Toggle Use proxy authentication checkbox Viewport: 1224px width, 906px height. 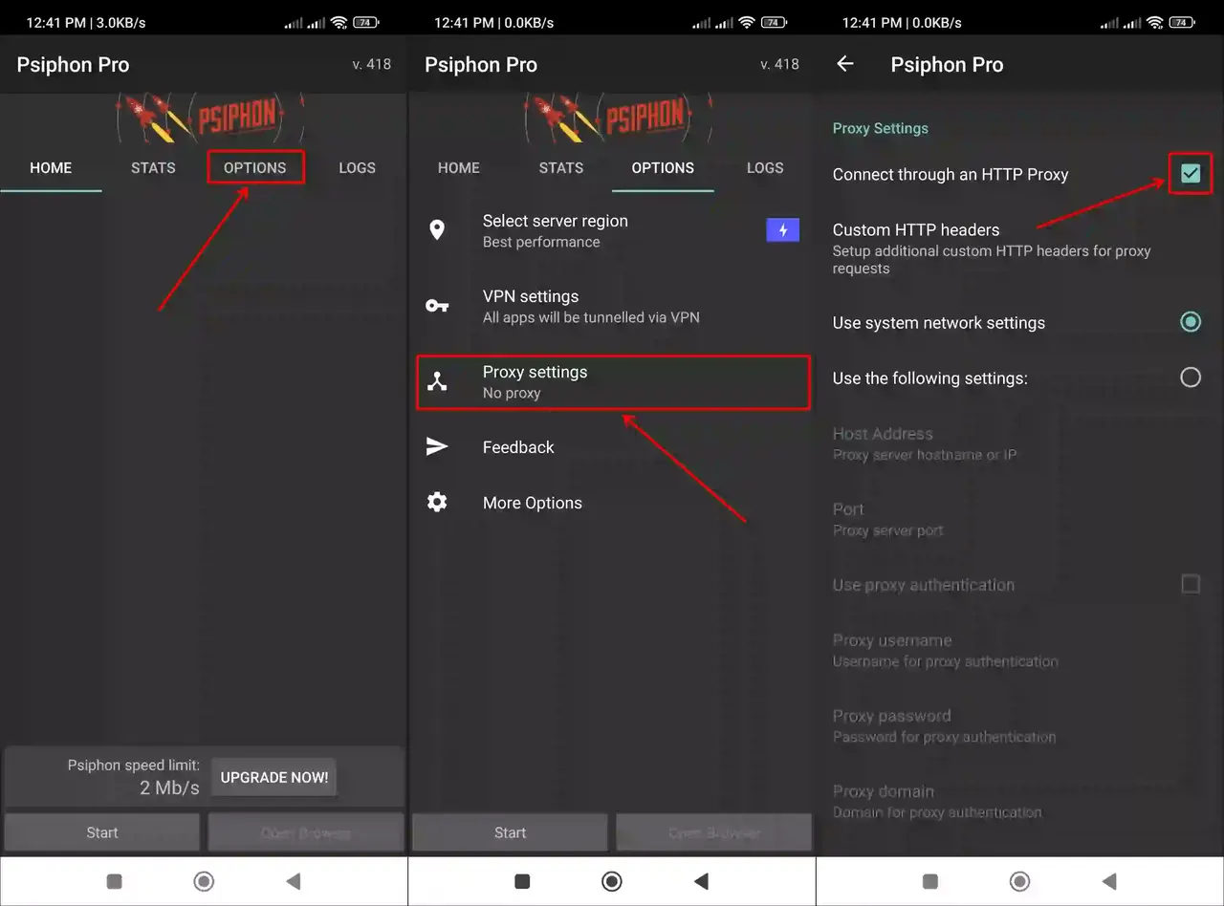pyautogui.click(x=1191, y=584)
